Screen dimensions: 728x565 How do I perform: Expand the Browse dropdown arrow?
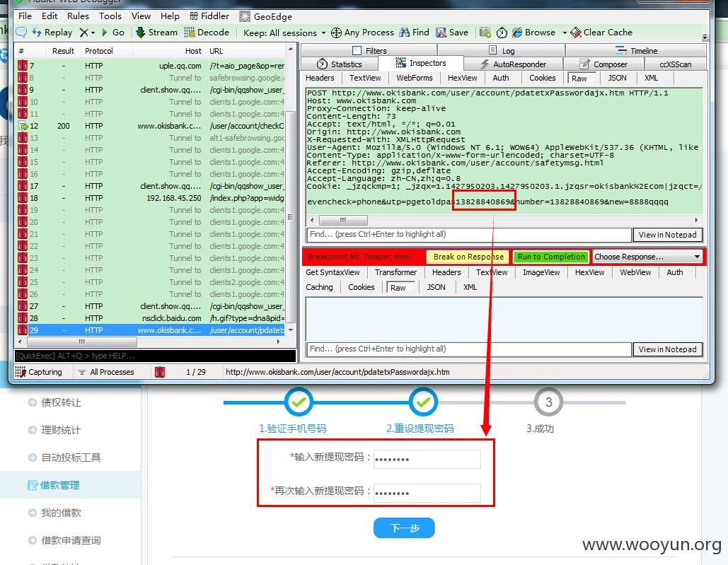coord(565,33)
